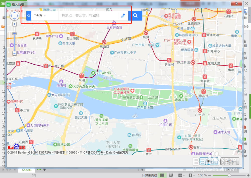Open route planning with the arrow icon
This screenshot has height=178, width=251.
pos(123,16)
